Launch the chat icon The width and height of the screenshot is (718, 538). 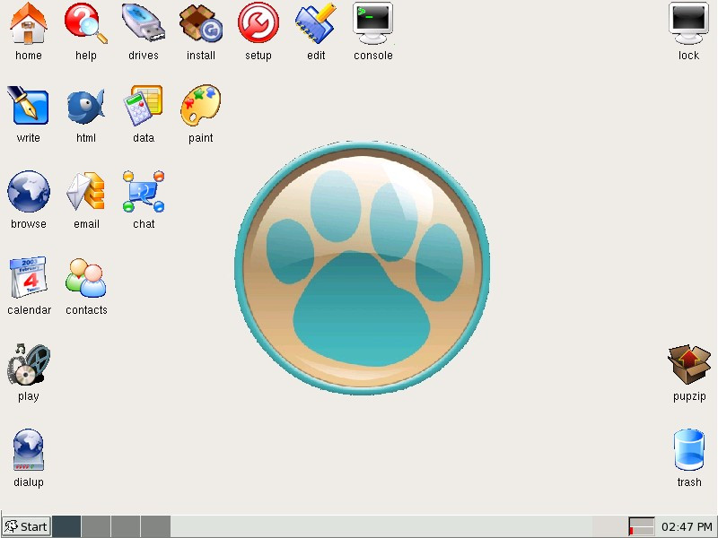tap(144, 192)
